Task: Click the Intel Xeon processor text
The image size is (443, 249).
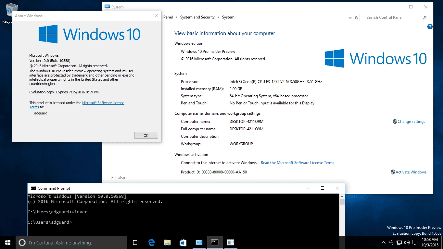Action: (x=276, y=82)
